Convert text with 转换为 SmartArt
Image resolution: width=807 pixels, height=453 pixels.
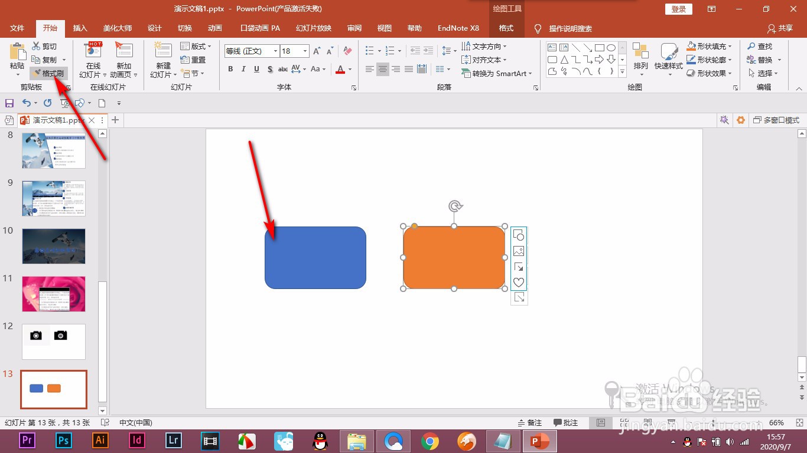pyautogui.click(x=497, y=73)
